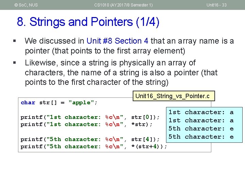Click the printf line ending with *(str+4)
Screen dimensions: 245x184
pos(94,147)
